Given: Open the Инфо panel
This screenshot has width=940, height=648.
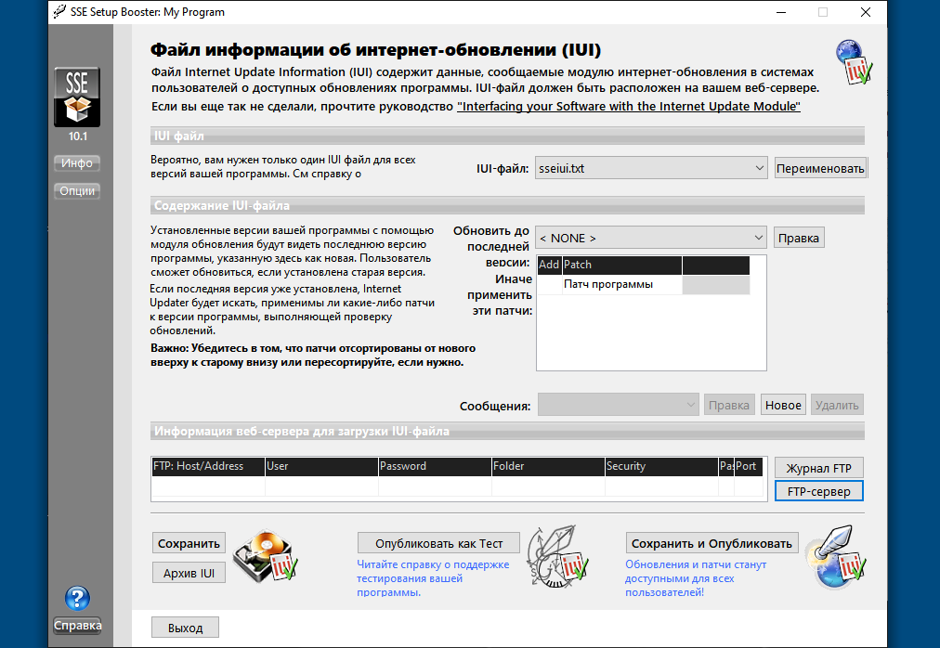Looking at the screenshot, I should coord(77,163).
